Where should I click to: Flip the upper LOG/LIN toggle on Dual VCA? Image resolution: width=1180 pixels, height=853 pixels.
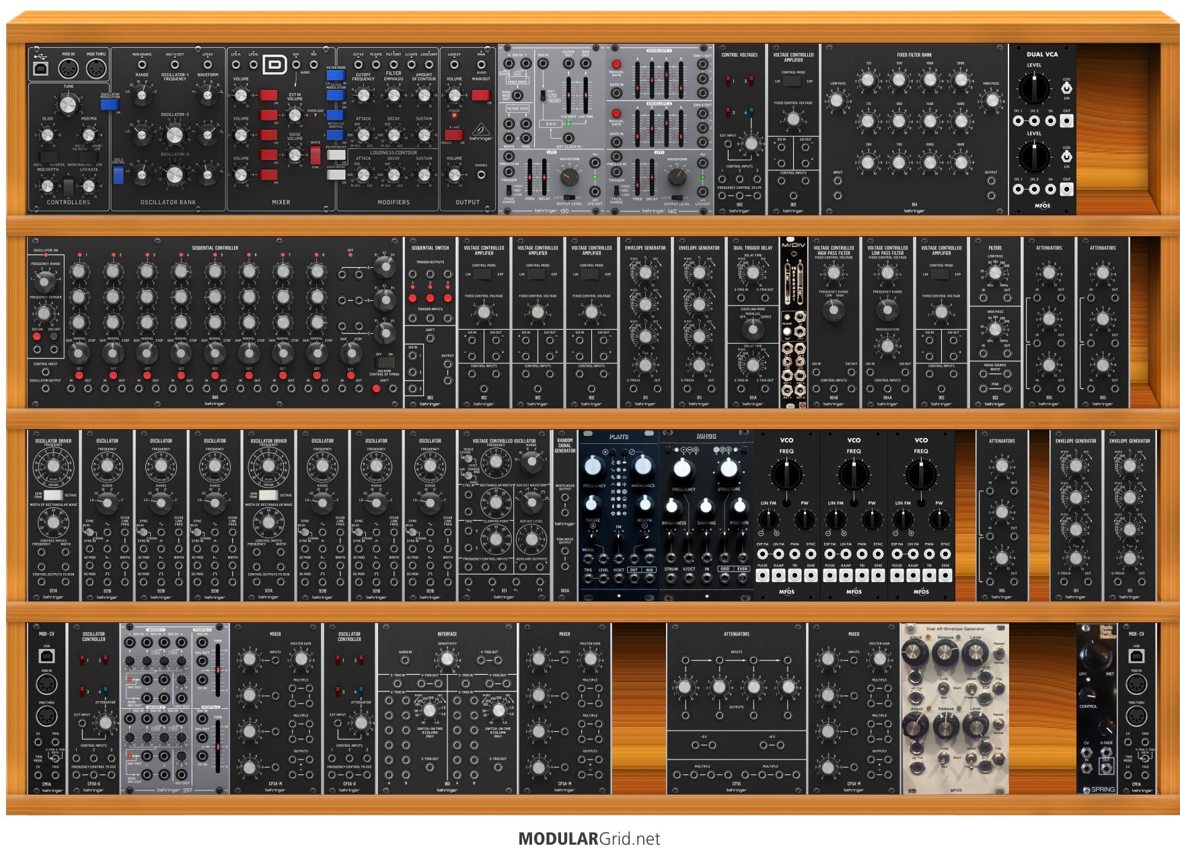(x=1066, y=88)
